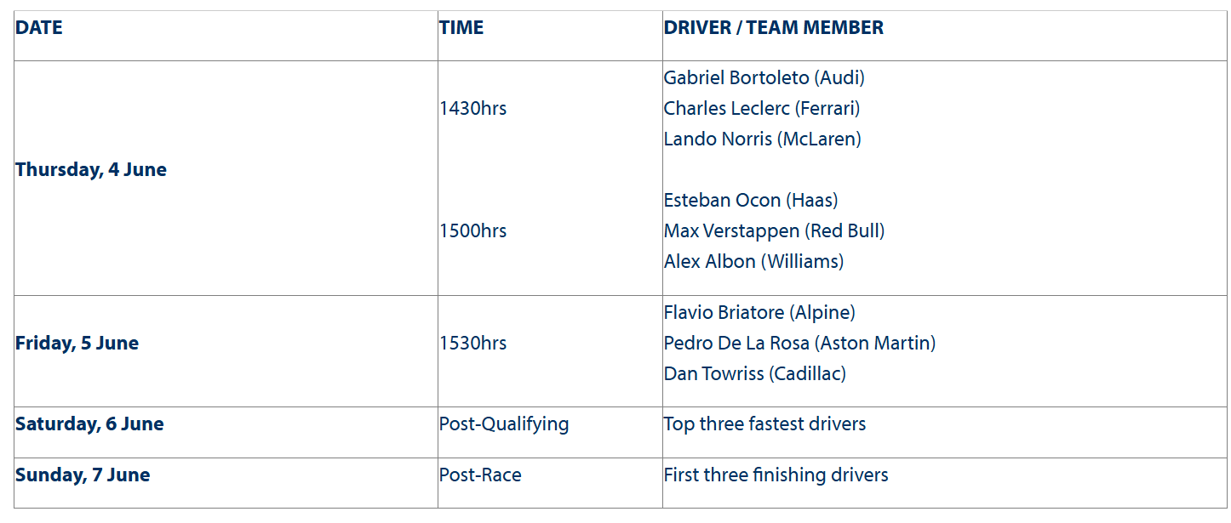Select Gabriel Bortoleto (Audi) text
1231x523 pixels.
pyautogui.click(x=764, y=77)
